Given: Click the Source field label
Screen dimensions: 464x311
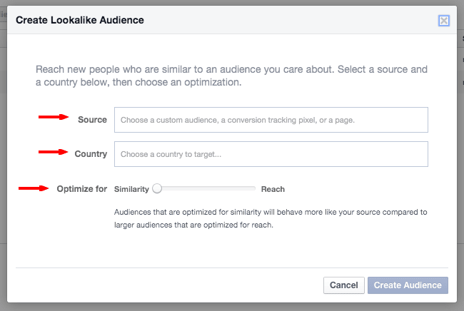Looking at the screenshot, I should point(92,120).
